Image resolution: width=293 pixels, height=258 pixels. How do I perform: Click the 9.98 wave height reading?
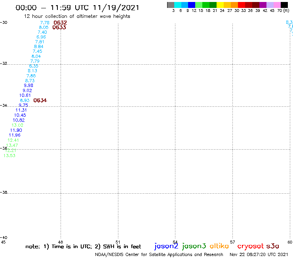pyautogui.click(x=29, y=85)
